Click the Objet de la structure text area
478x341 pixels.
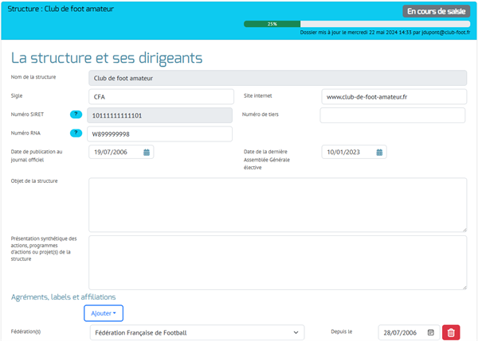tap(277, 204)
